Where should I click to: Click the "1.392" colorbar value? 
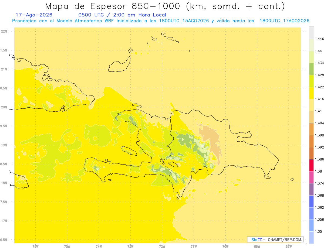coord(320,147)
